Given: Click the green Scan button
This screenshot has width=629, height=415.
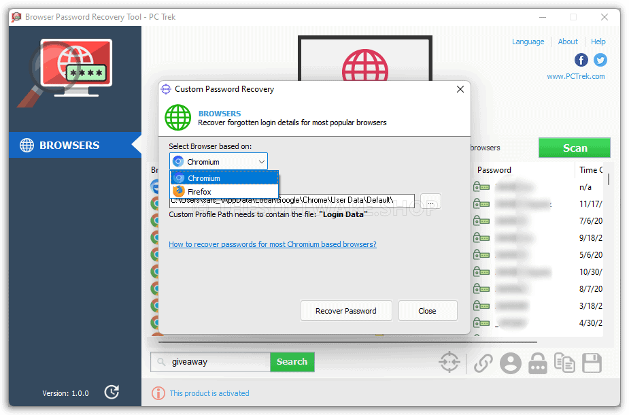Looking at the screenshot, I should click(576, 148).
